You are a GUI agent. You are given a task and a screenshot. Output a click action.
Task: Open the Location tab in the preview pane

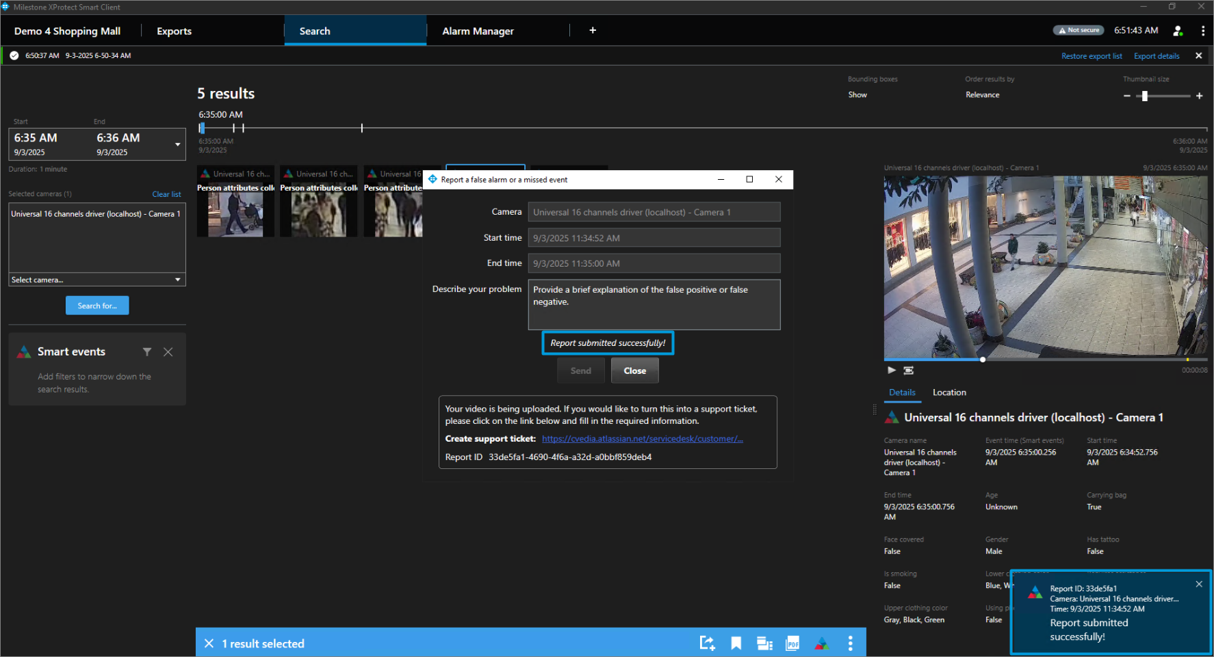click(x=949, y=392)
